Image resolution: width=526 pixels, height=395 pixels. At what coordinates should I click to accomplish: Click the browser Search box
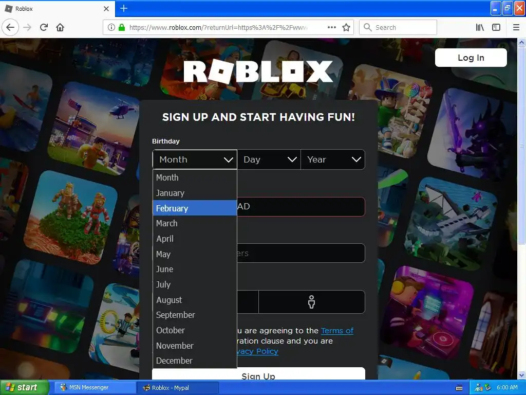point(398,27)
